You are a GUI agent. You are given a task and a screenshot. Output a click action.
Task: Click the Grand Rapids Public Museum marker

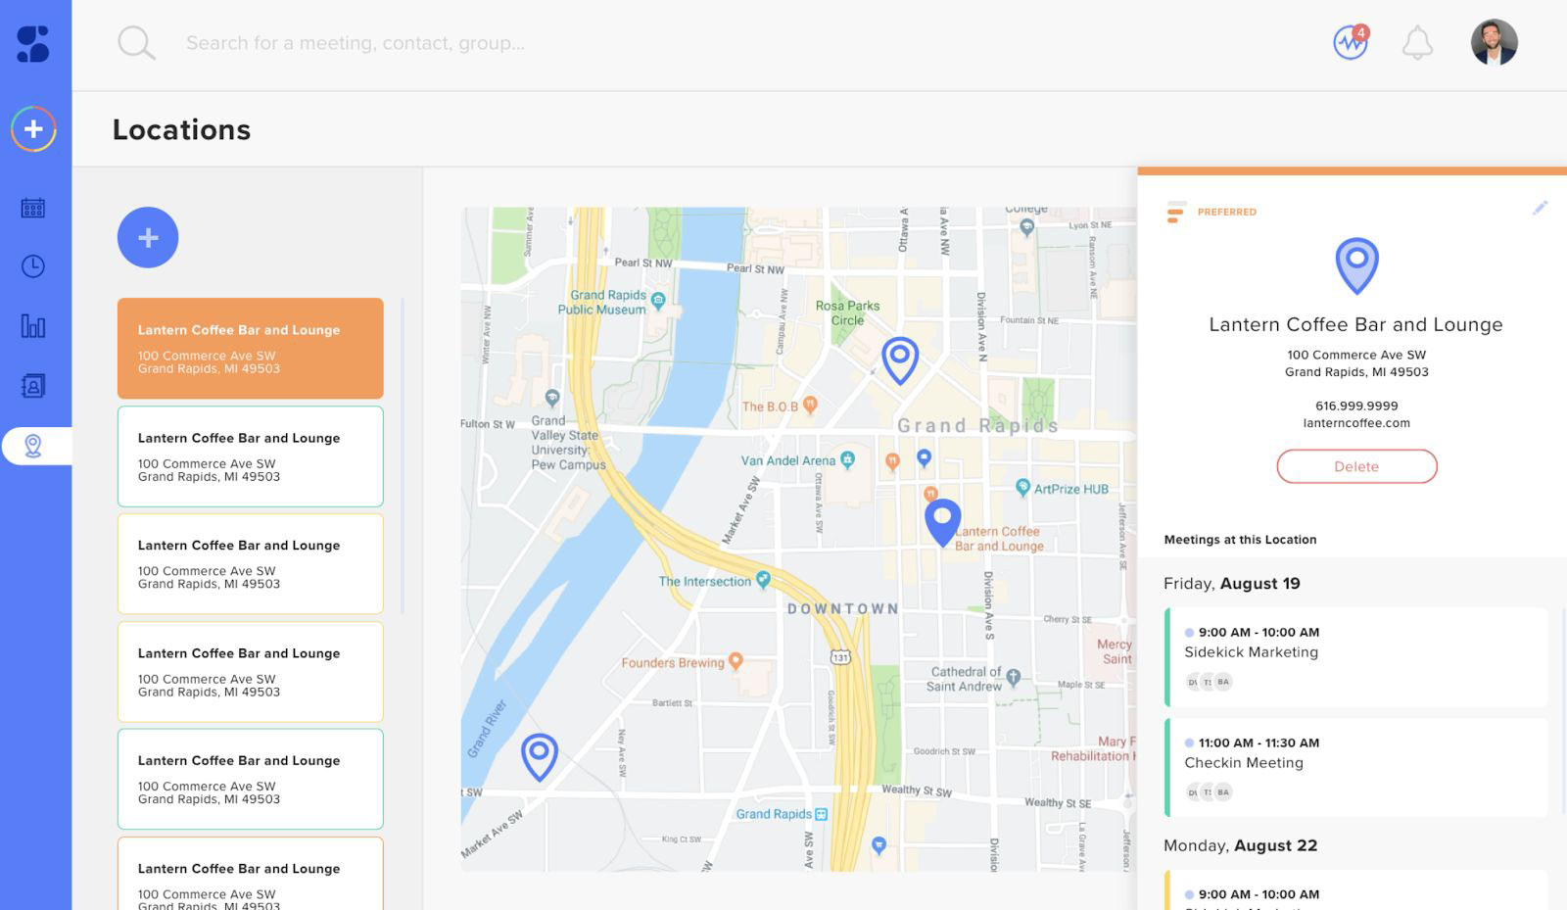click(658, 301)
